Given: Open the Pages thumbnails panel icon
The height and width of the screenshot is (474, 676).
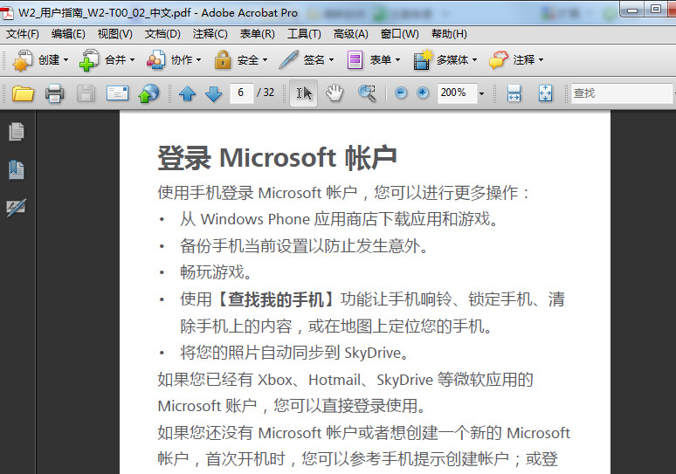Looking at the screenshot, I should pyautogui.click(x=17, y=132).
